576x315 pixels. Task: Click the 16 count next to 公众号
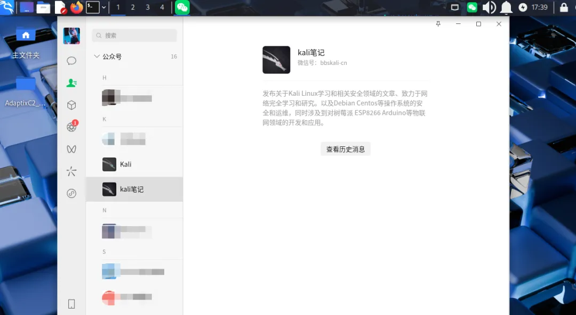coord(174,56)
